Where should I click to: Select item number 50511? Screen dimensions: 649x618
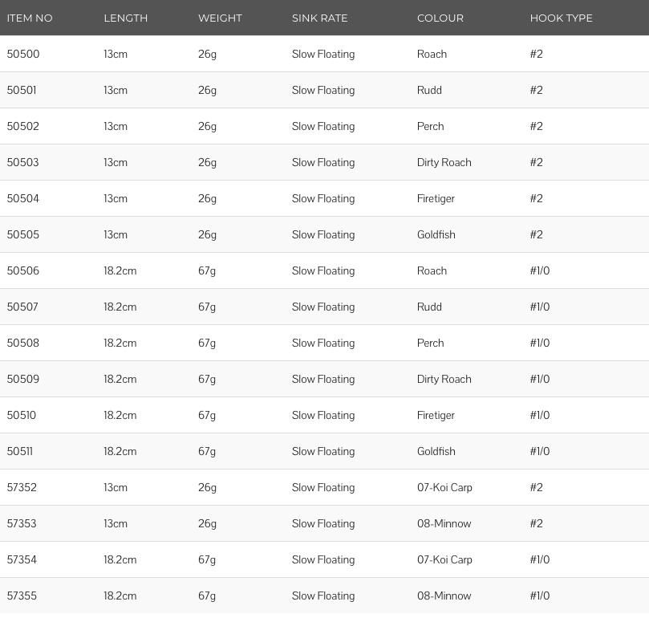(20, 452)
